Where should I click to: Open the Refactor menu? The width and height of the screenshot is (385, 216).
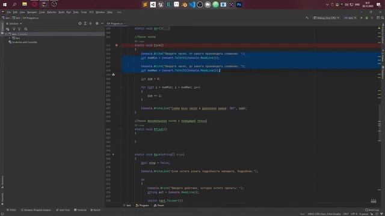(52, 12)
